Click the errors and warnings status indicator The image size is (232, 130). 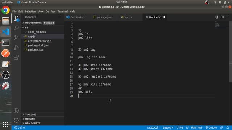point(20,127)
